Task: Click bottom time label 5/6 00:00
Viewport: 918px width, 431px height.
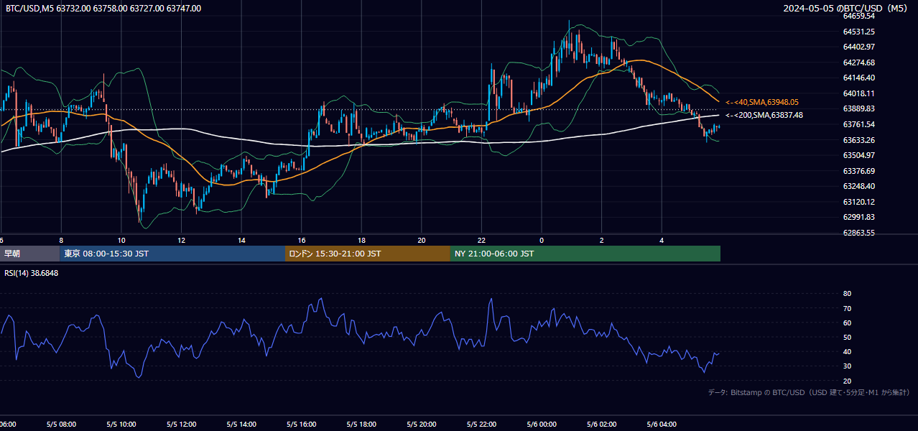Action: click(x=542, y=425)
